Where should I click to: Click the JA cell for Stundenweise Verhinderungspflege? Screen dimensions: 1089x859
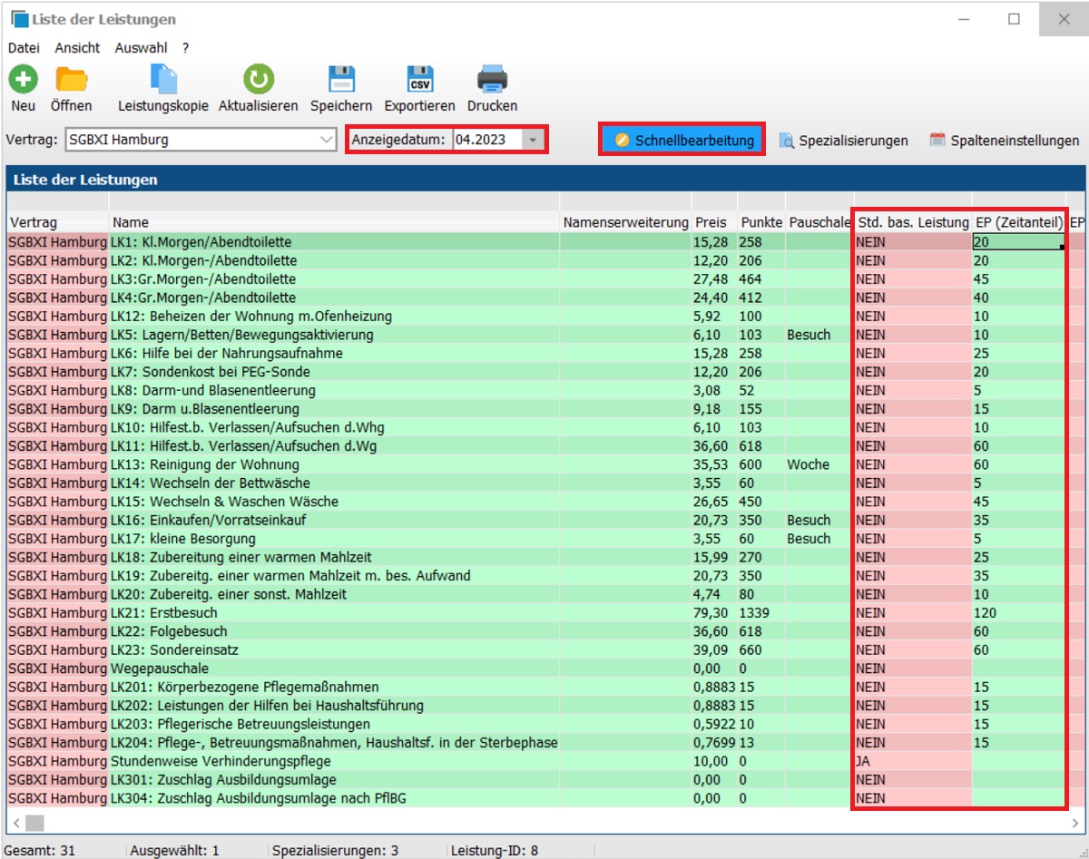click(913, 761)
